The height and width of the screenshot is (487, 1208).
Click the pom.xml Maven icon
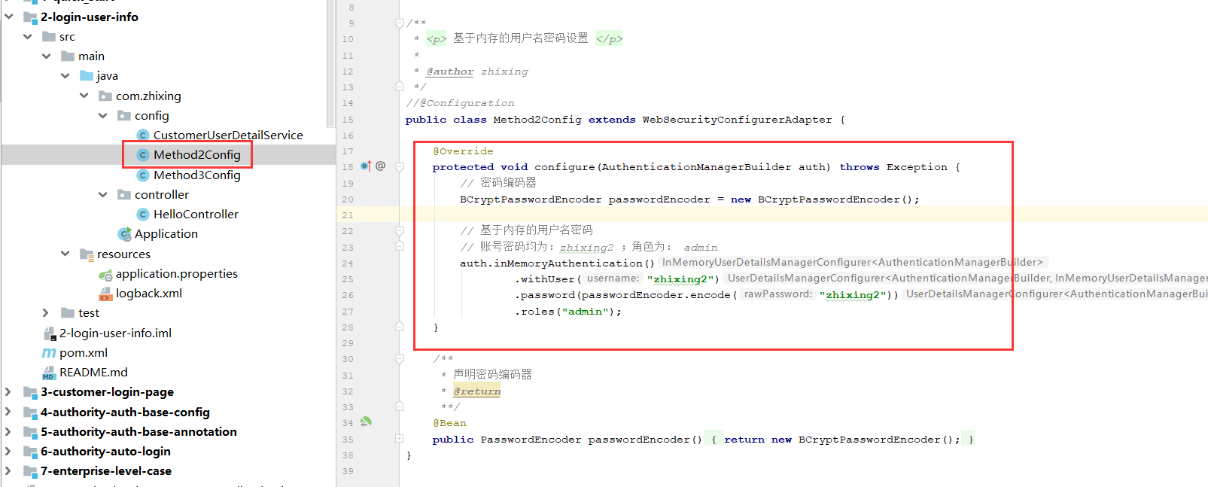point(49,352)
